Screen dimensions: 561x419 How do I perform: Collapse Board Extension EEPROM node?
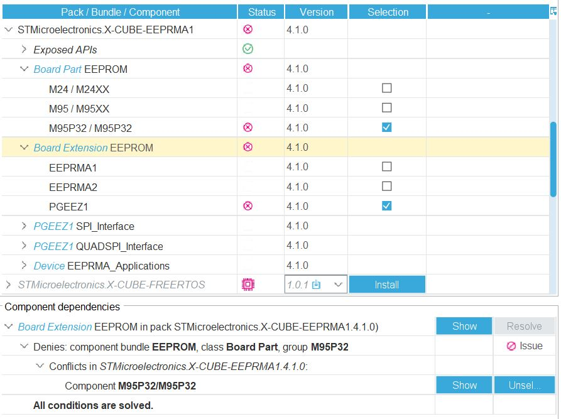pos(24,148)
